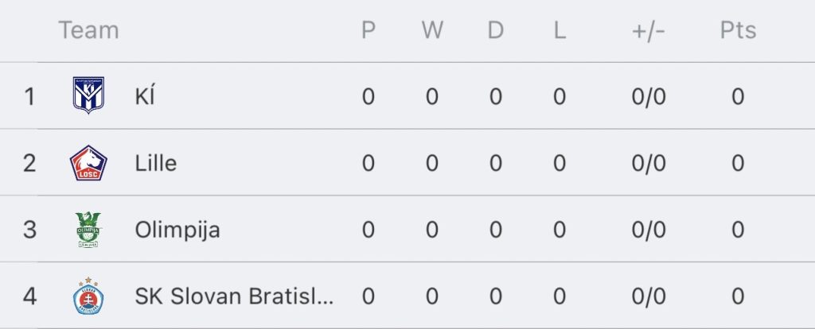Select rank number 1 in the table

(x=29, y=96)
